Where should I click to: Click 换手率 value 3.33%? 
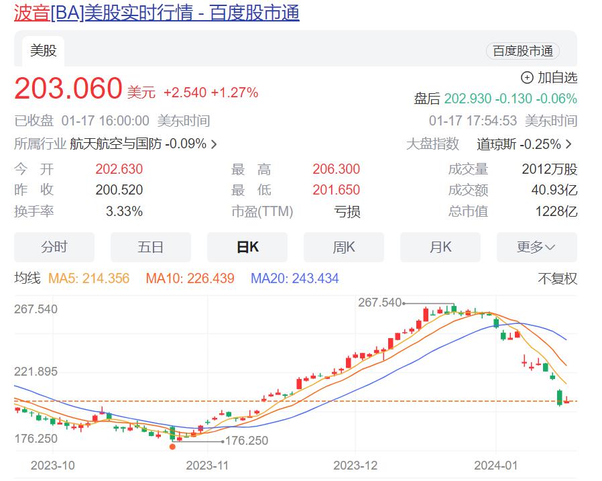point(124,211)
